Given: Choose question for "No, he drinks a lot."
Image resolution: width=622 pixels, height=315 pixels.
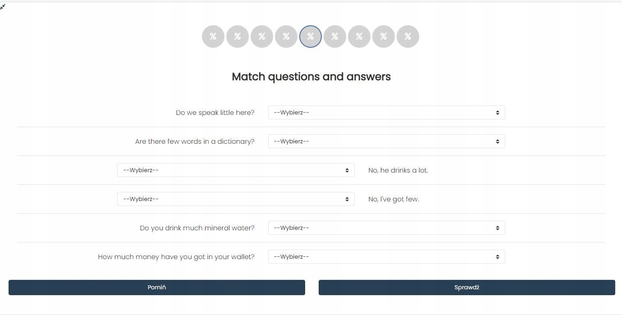Looking at the screenshot, I should click(236, 170).
